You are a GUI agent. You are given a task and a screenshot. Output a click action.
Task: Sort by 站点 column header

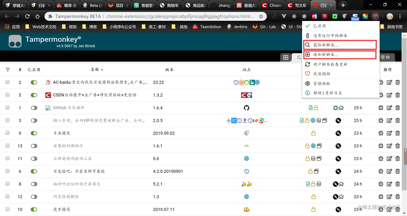[x=247, y=69]
